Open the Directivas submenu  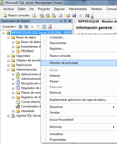tap(79, 107)
